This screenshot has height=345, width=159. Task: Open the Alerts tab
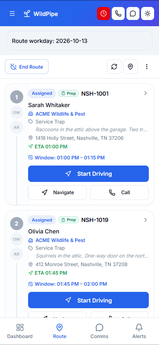(139, 331)
